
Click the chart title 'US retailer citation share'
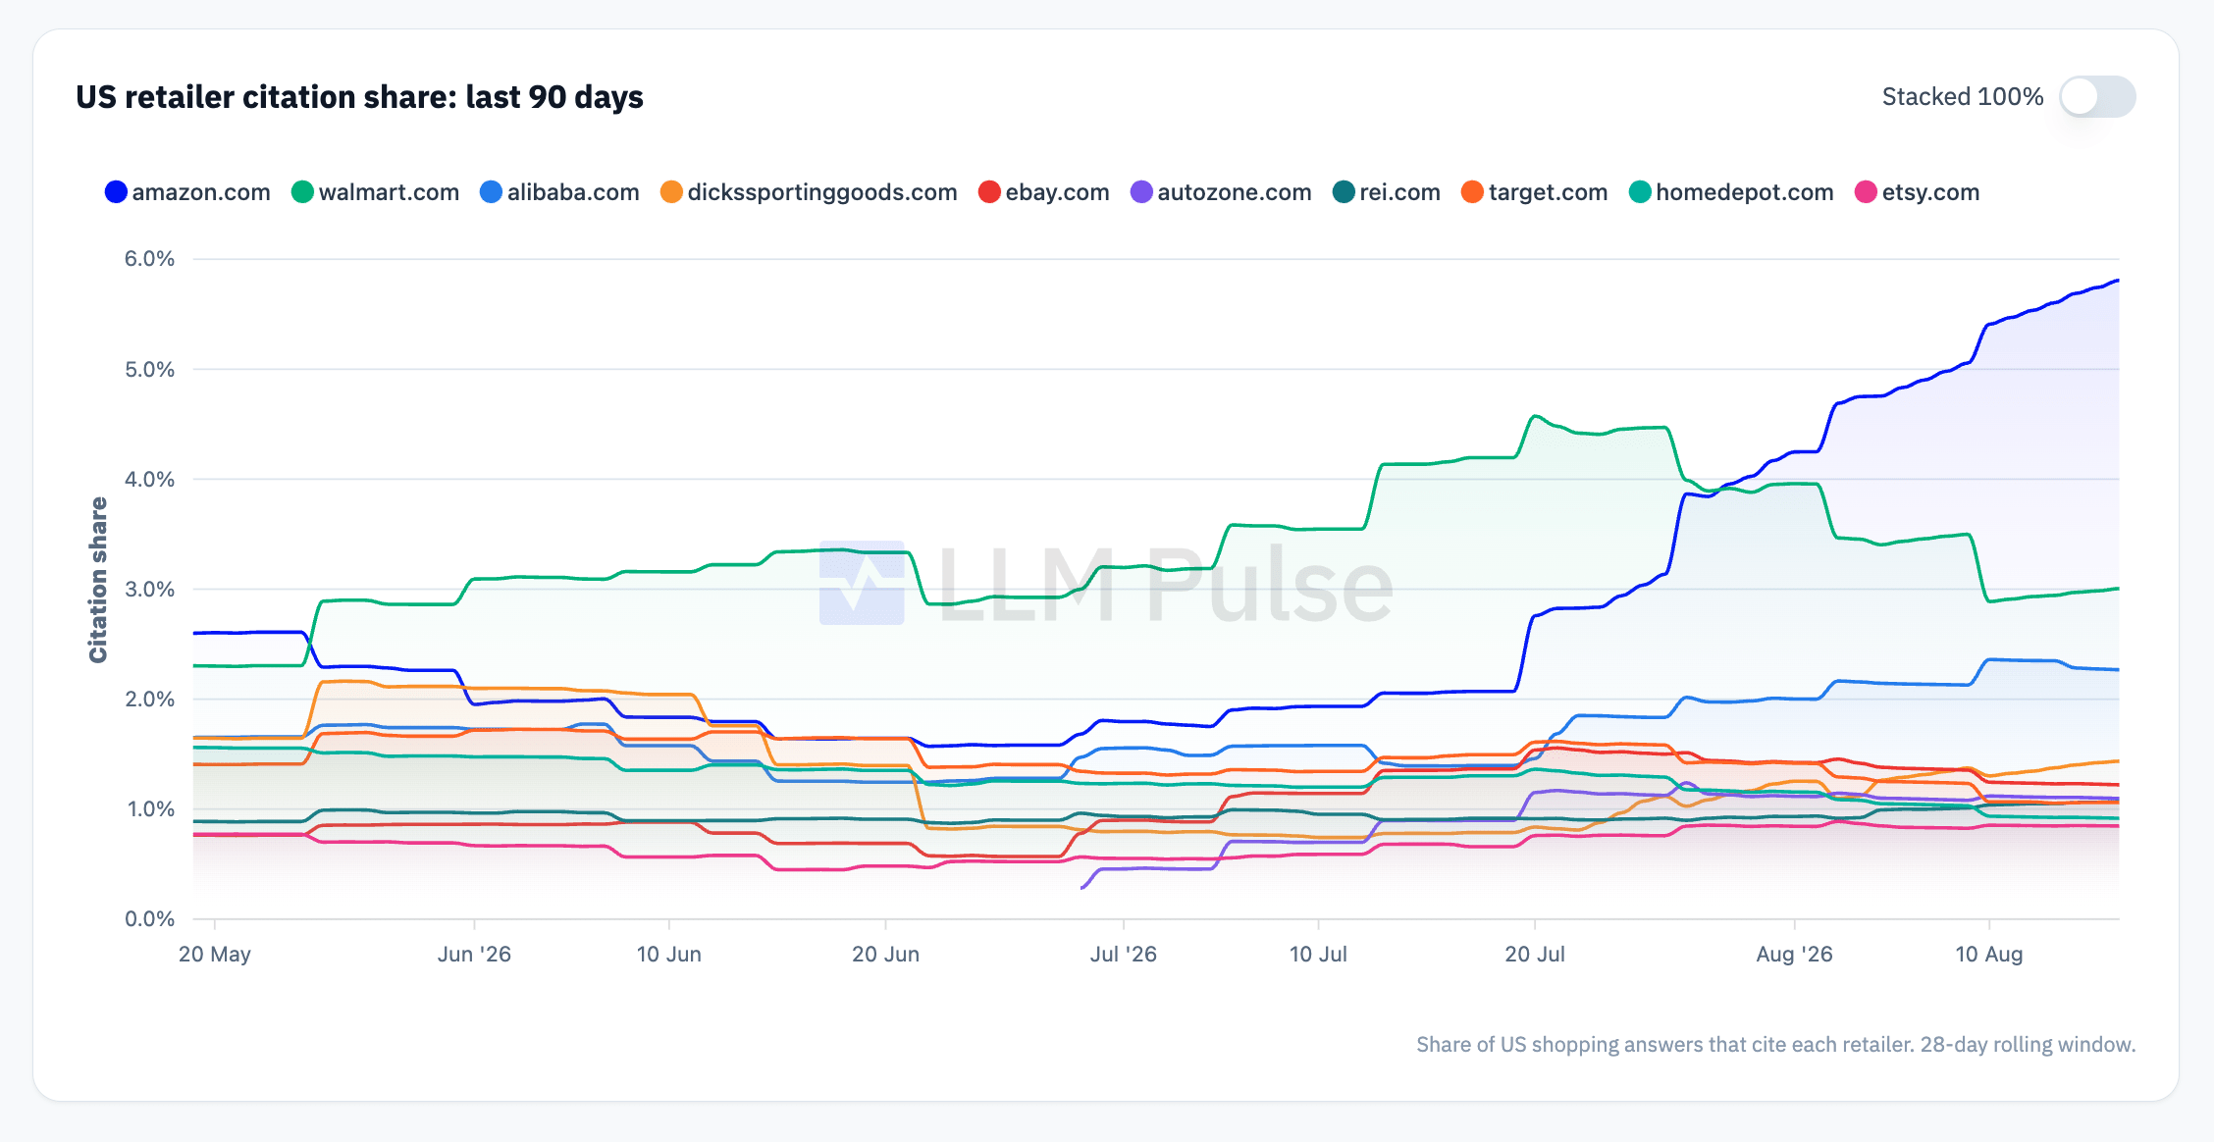(359, 97)
